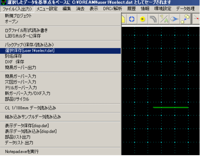The width and height of the screenshot is (200, 156).
Task: Open the 環境設定 menu
Action: point(163,9)
